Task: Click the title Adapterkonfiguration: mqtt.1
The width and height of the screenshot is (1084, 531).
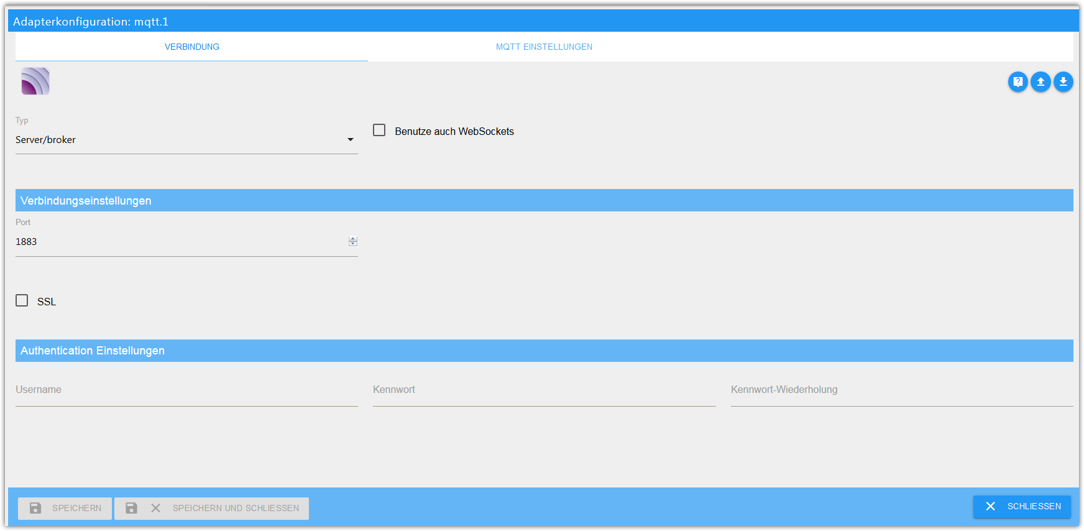Action: [x=91, y=22]
